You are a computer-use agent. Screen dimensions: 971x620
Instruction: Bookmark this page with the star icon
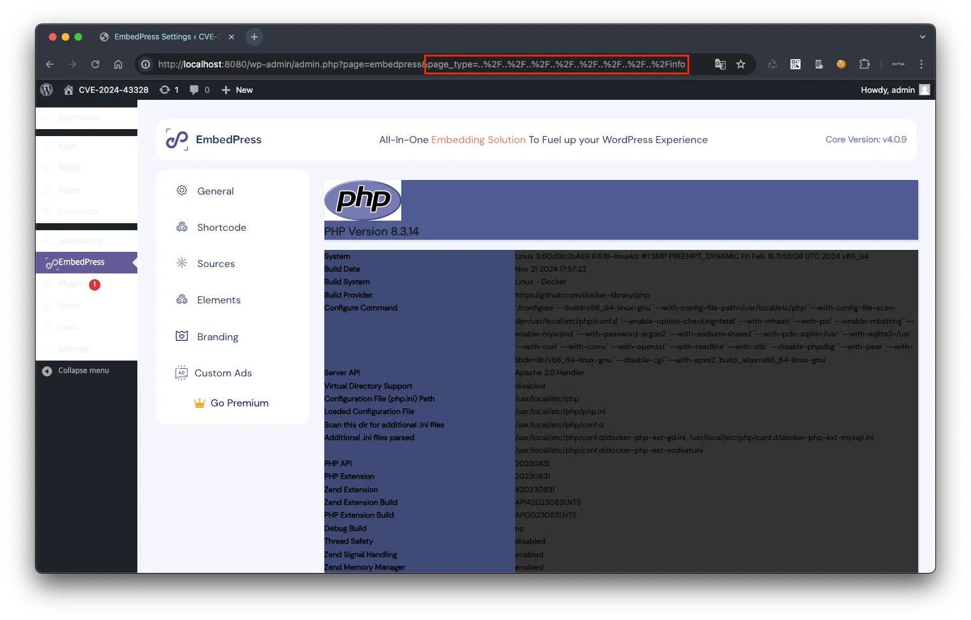pos(741,64)
